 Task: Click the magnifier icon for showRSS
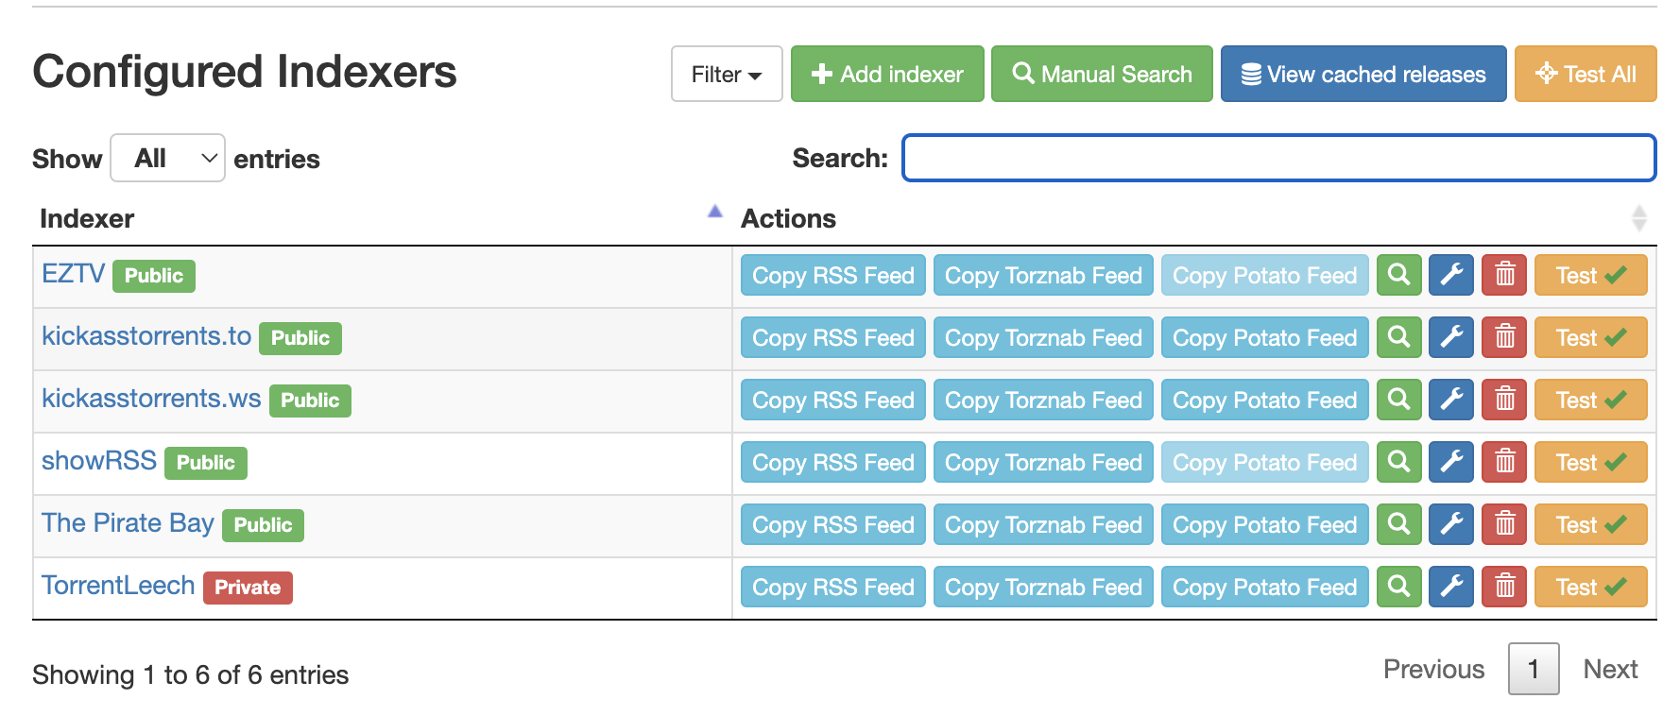click(x=1398, y=462)
